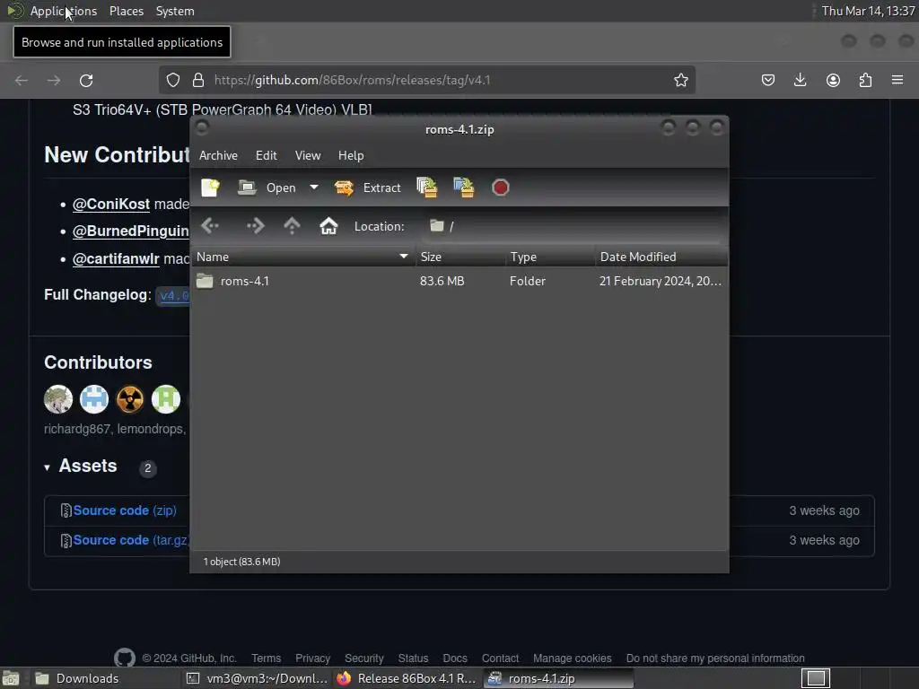The image size is (919, 689).
Task: Open the Places menu in the top panel
Action: [x=126, y=11]
